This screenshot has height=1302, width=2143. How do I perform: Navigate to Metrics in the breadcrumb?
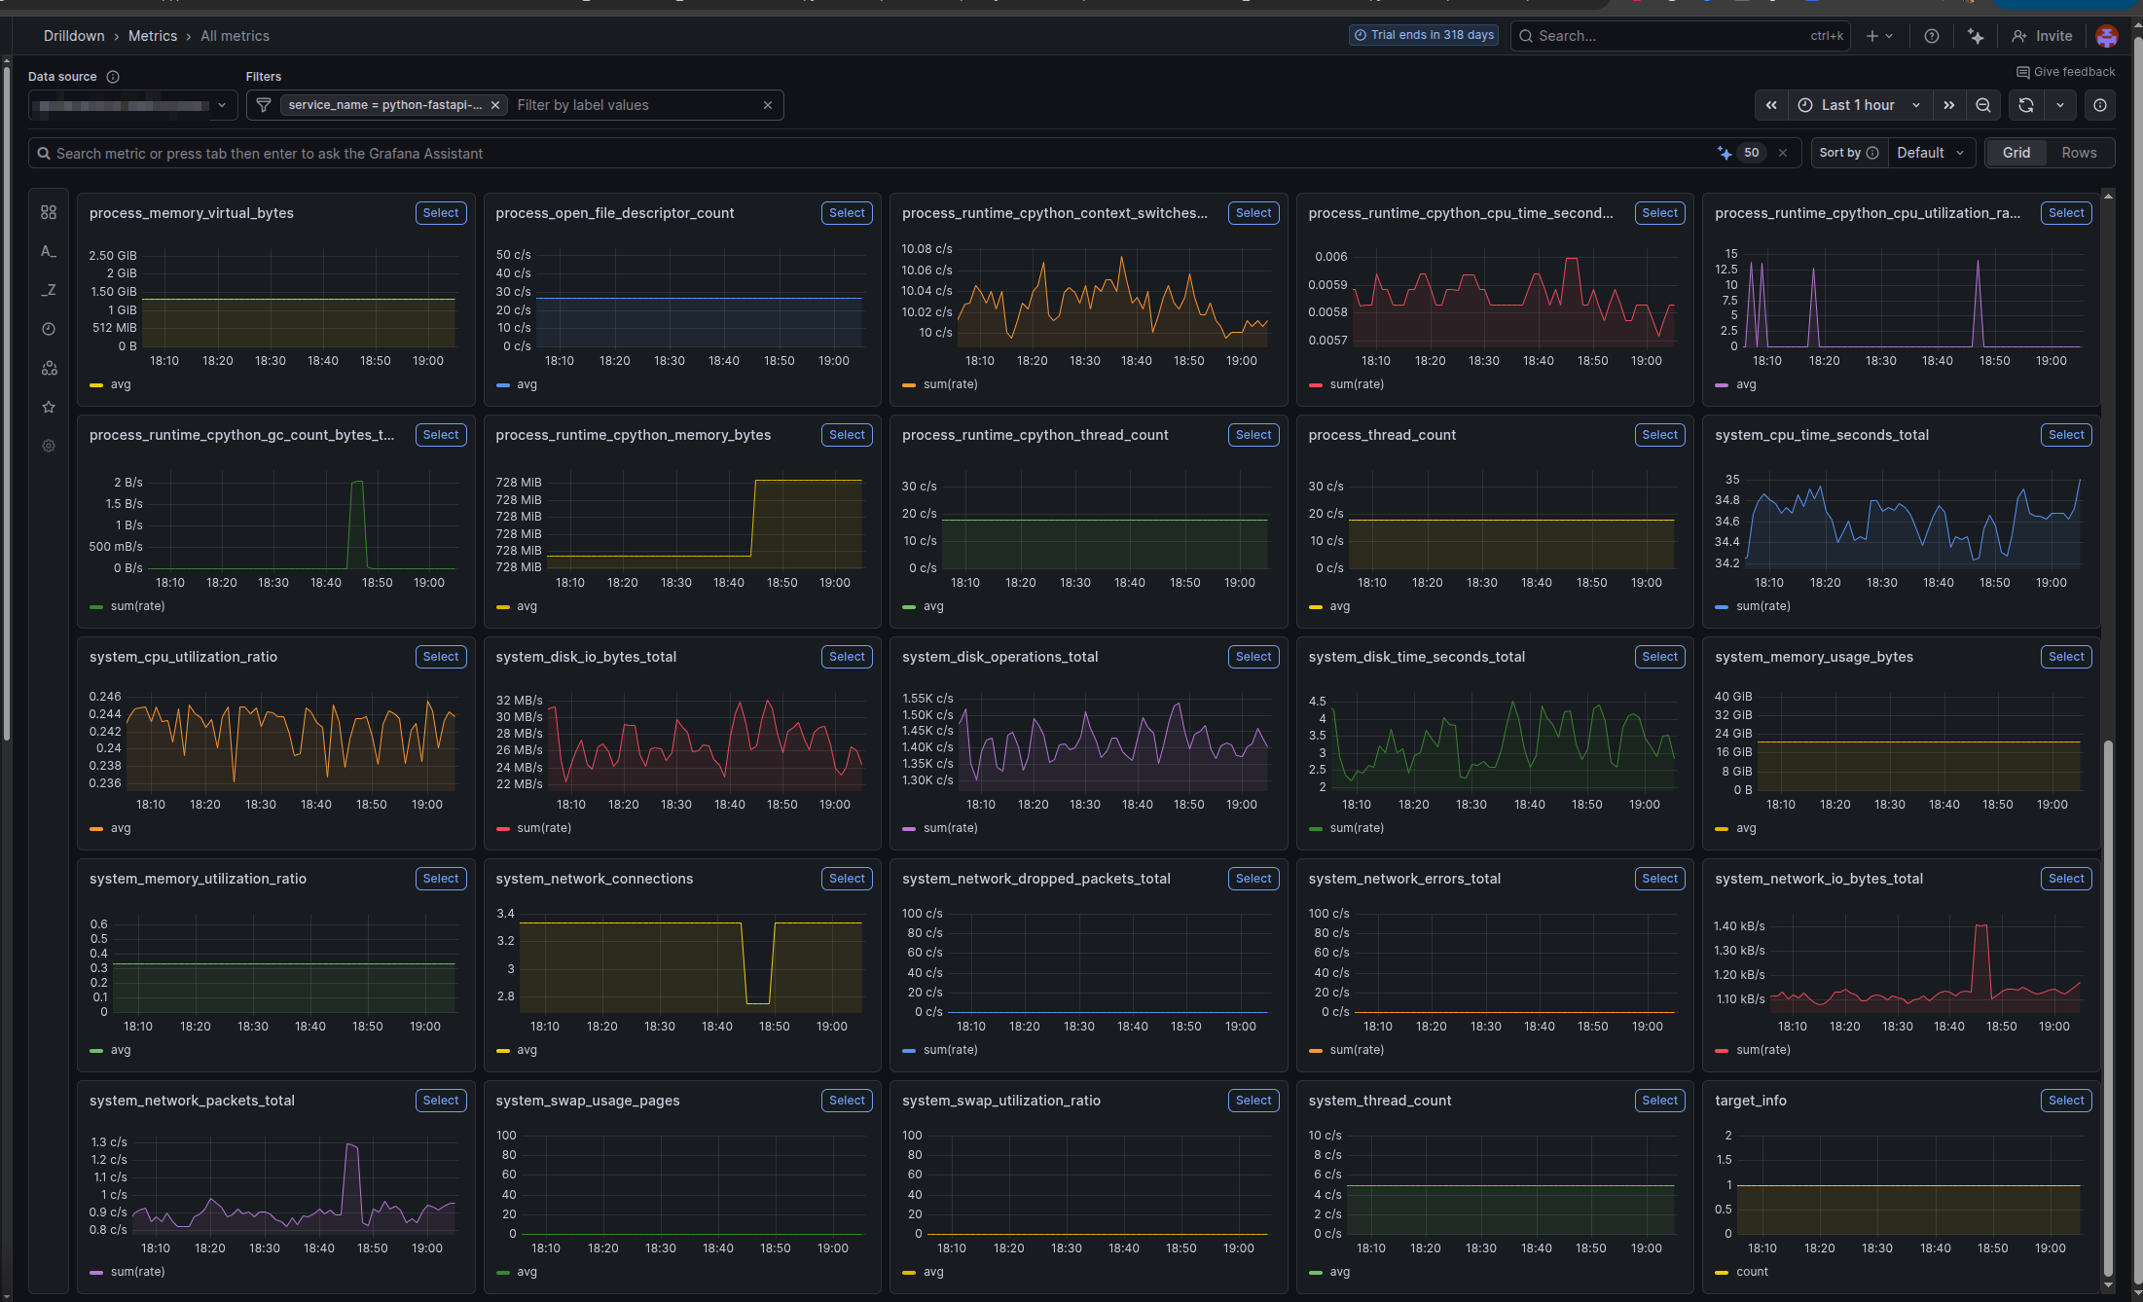[x=153, y=35]
